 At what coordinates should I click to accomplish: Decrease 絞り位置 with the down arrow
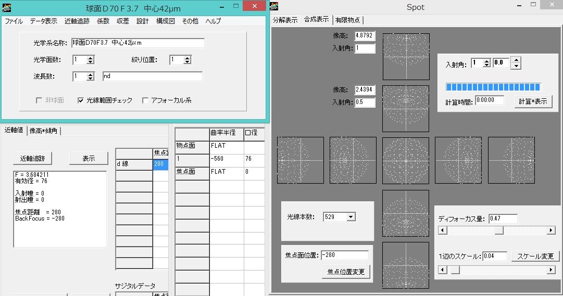[x=187, y=62]
